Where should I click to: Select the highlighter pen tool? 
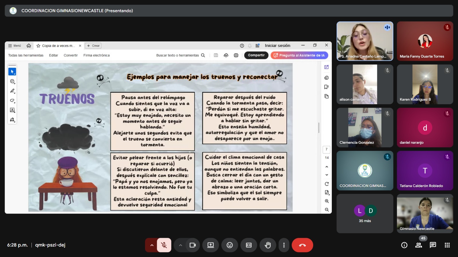pos(12,91)
